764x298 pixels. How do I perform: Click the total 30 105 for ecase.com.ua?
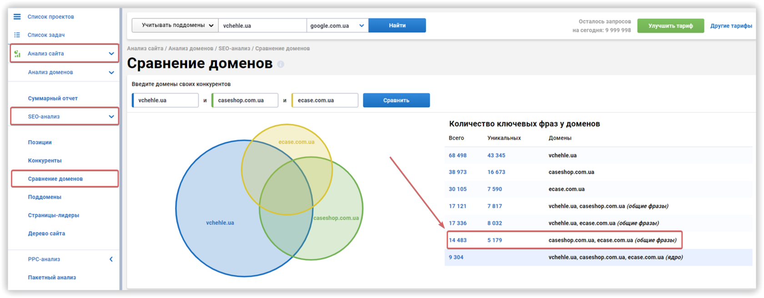coord(457,189)
